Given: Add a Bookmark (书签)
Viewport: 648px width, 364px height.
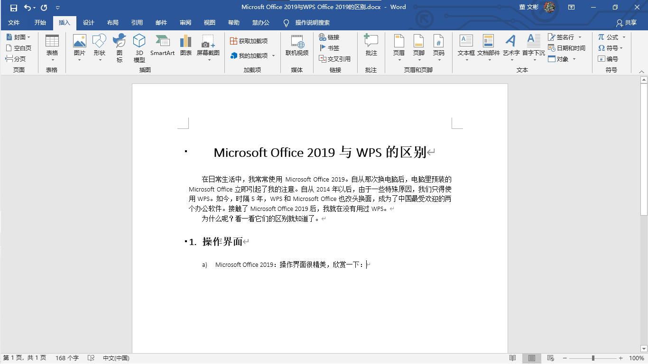Looking at the screenshot, I should click(x=329, y=48).
